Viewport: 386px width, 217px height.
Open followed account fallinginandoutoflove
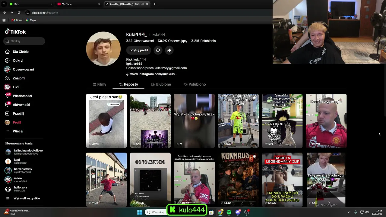pos(24,152)
